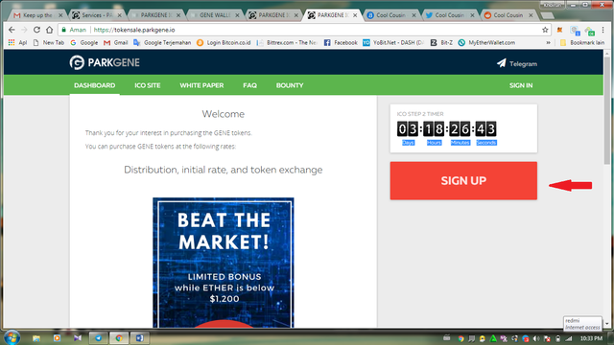Open the Windows Start button
This screenshot has height=345, width=614.
[x=12, y=337]
